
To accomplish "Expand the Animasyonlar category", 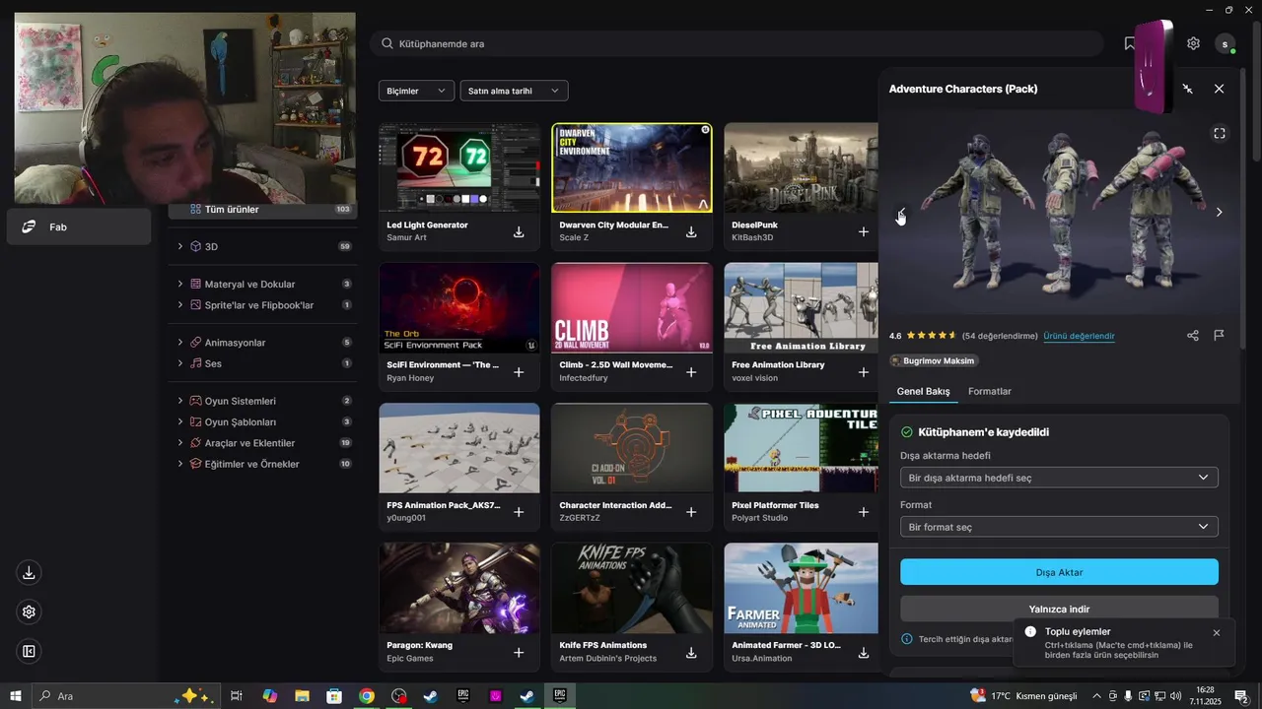I will pyautogui.click(x=180, y=343).
